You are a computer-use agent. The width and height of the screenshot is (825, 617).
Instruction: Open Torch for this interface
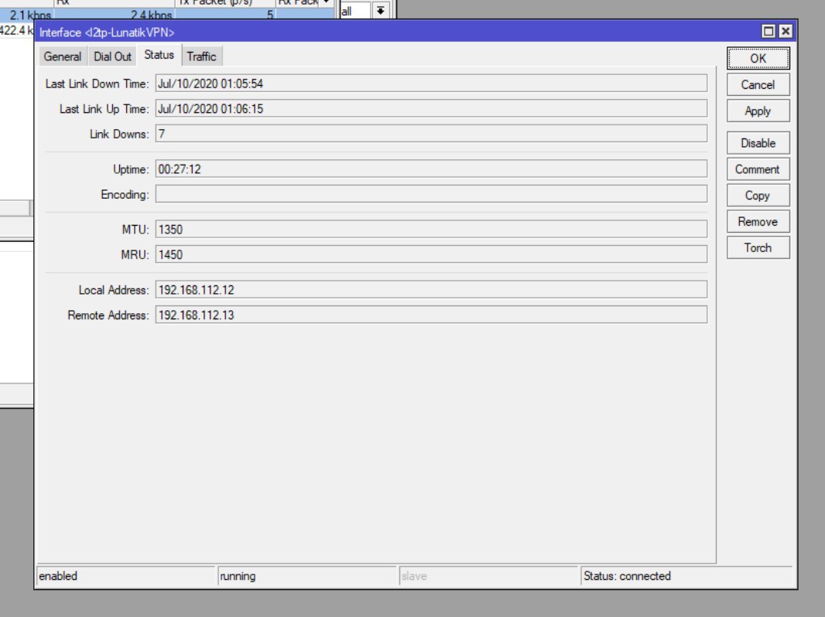click(x=758, y=247)
